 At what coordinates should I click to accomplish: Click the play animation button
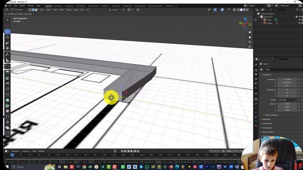point(132,151)
